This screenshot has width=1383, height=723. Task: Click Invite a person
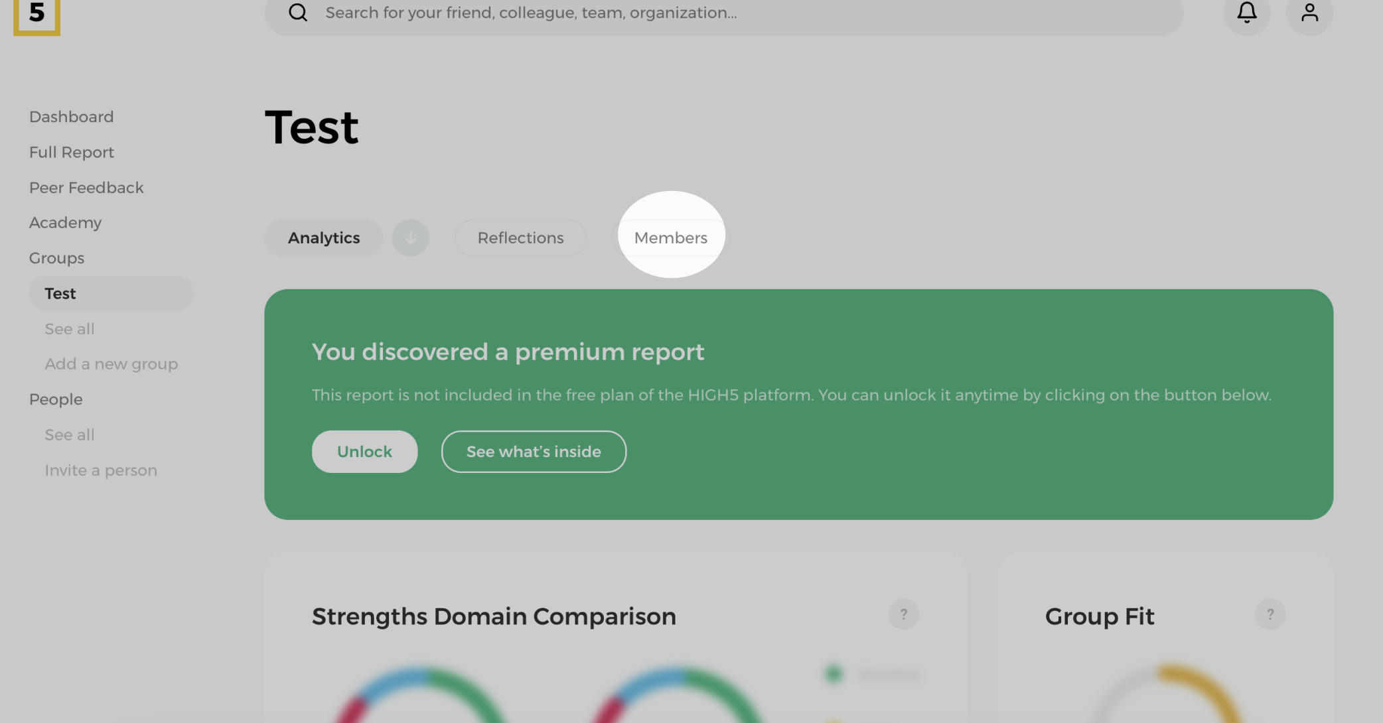[101, 470]
